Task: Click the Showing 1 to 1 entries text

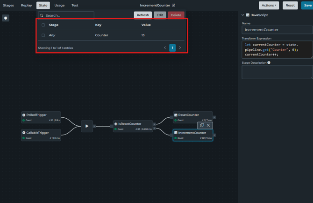Action: point(56,48)
